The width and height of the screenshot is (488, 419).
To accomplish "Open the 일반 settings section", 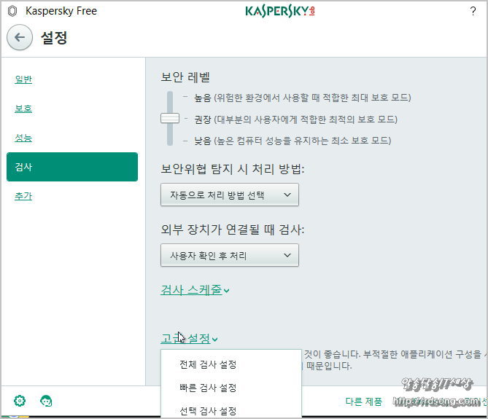I will pos(23,79).
